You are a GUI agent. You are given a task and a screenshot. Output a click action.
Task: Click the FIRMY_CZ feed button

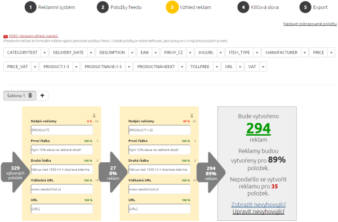(174, 52)
